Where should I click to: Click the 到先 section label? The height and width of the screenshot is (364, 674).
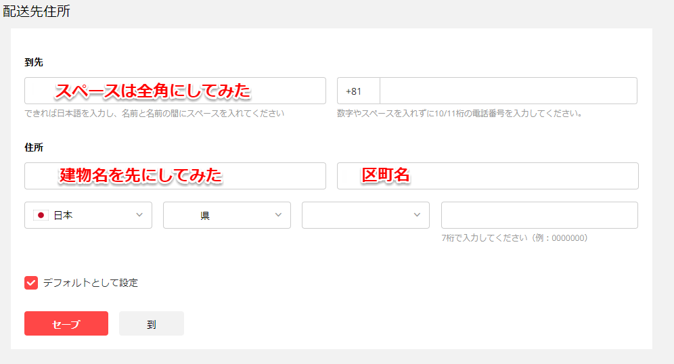(x=34, y=62)
